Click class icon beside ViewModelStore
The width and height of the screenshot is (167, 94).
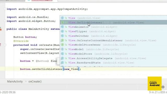click(x=62, y=54)
